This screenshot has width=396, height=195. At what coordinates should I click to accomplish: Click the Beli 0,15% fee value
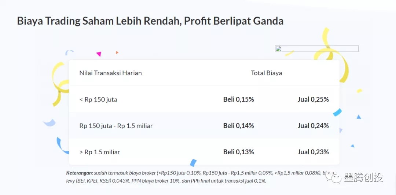tap(238, 99)
